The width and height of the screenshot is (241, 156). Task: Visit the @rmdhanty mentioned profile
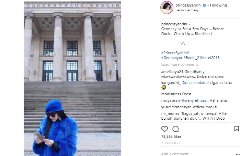coord(194,72)
